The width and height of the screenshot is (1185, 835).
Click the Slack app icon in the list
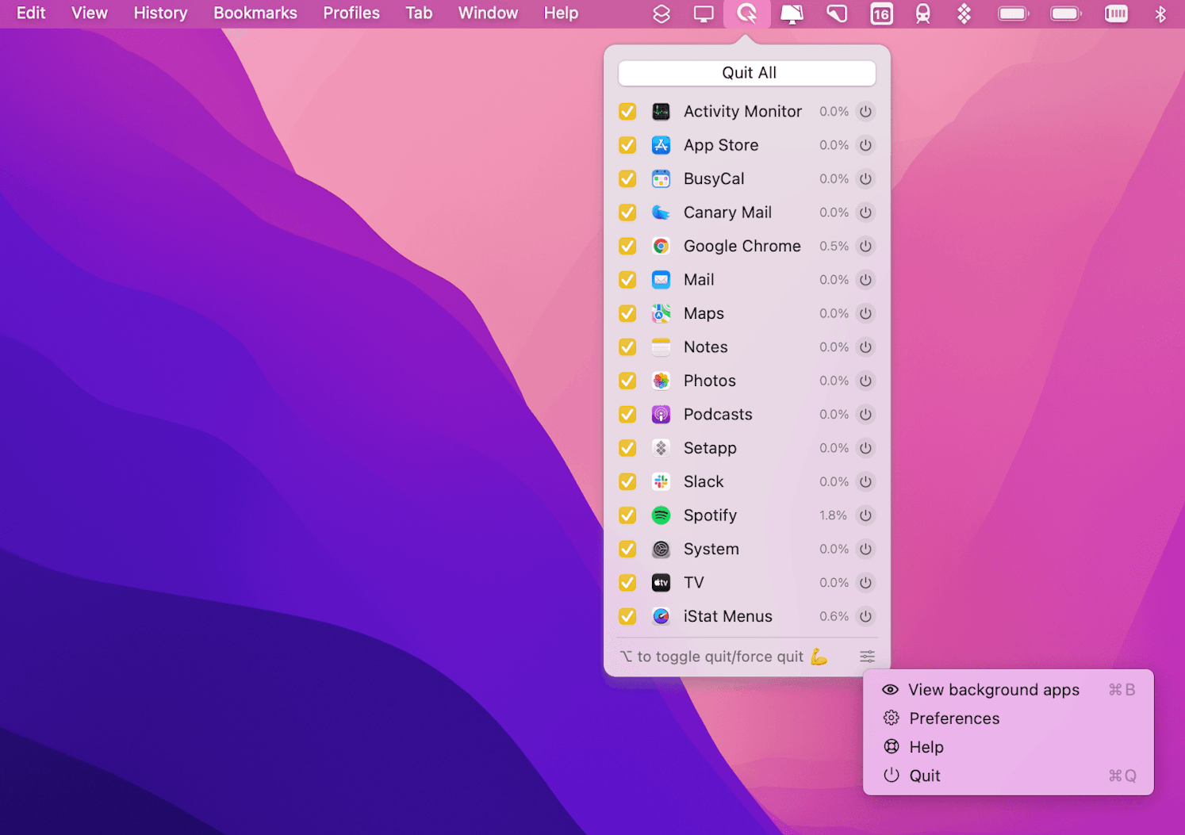point(661,482)
